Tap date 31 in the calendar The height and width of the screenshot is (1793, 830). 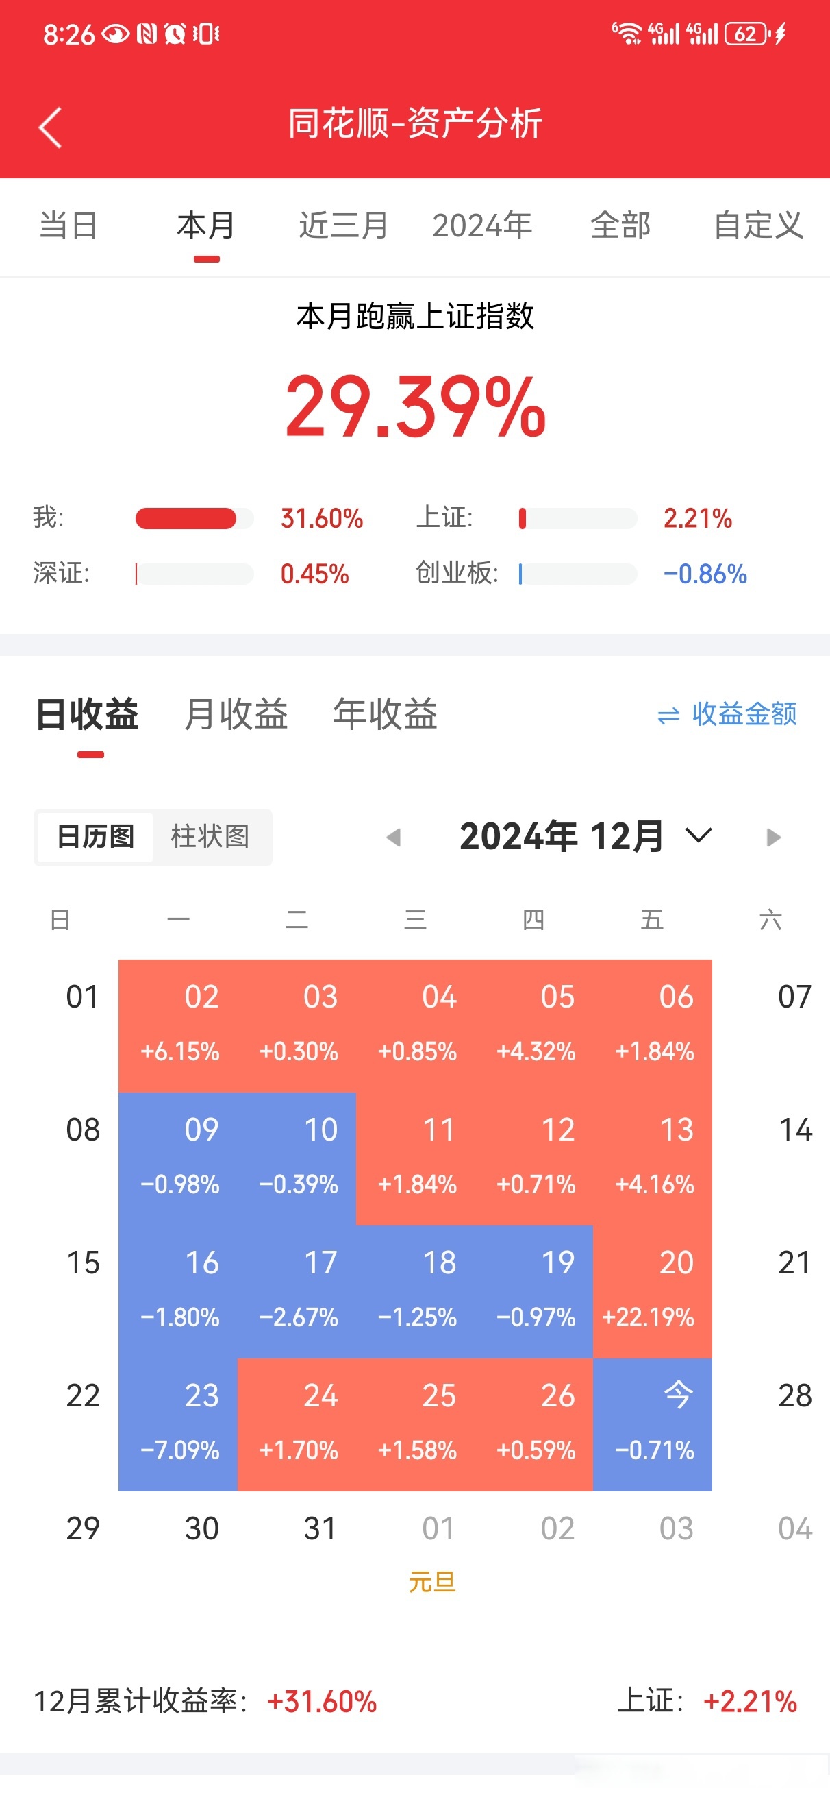(320, 1528)
